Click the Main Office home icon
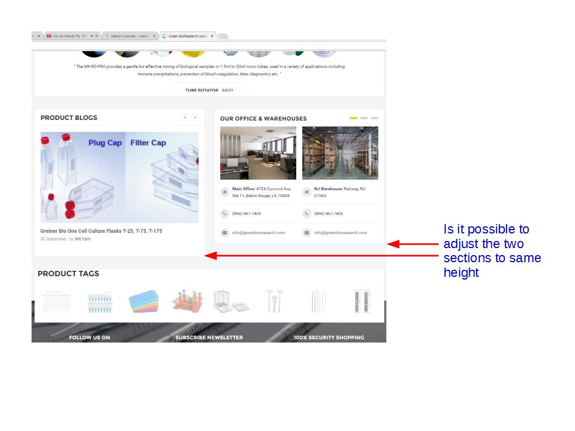 point(224,192)
